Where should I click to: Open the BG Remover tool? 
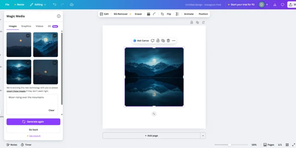[122, 14]
